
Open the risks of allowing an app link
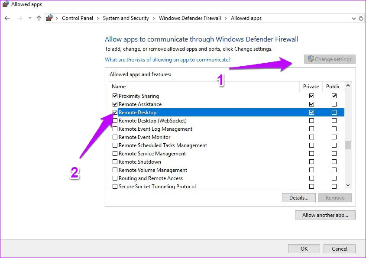[168, 60]
